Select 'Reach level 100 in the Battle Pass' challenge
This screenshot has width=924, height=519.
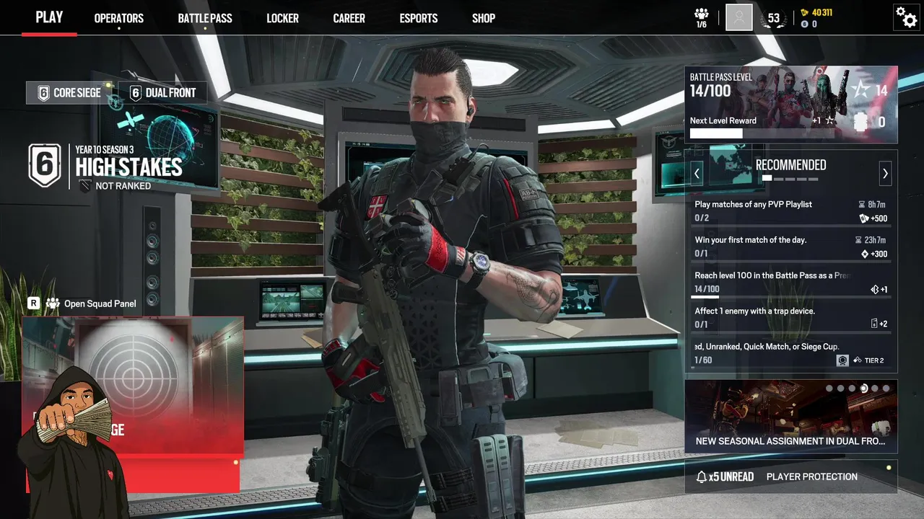click(x=790, y=282)
